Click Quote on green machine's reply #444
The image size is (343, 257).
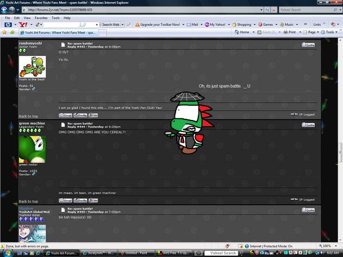(308, 125)
